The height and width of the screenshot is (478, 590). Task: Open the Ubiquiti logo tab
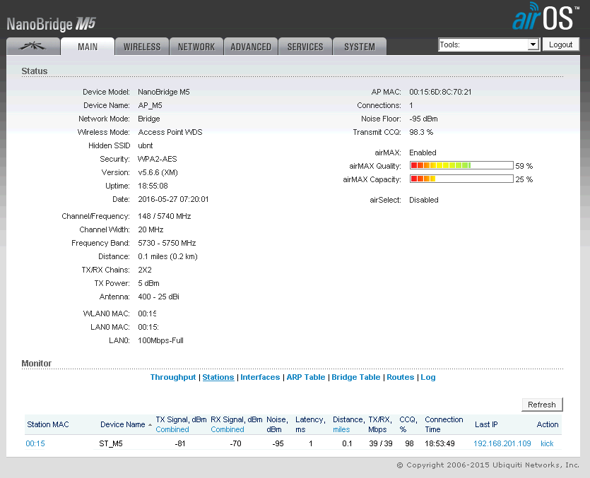coord(33,47)
